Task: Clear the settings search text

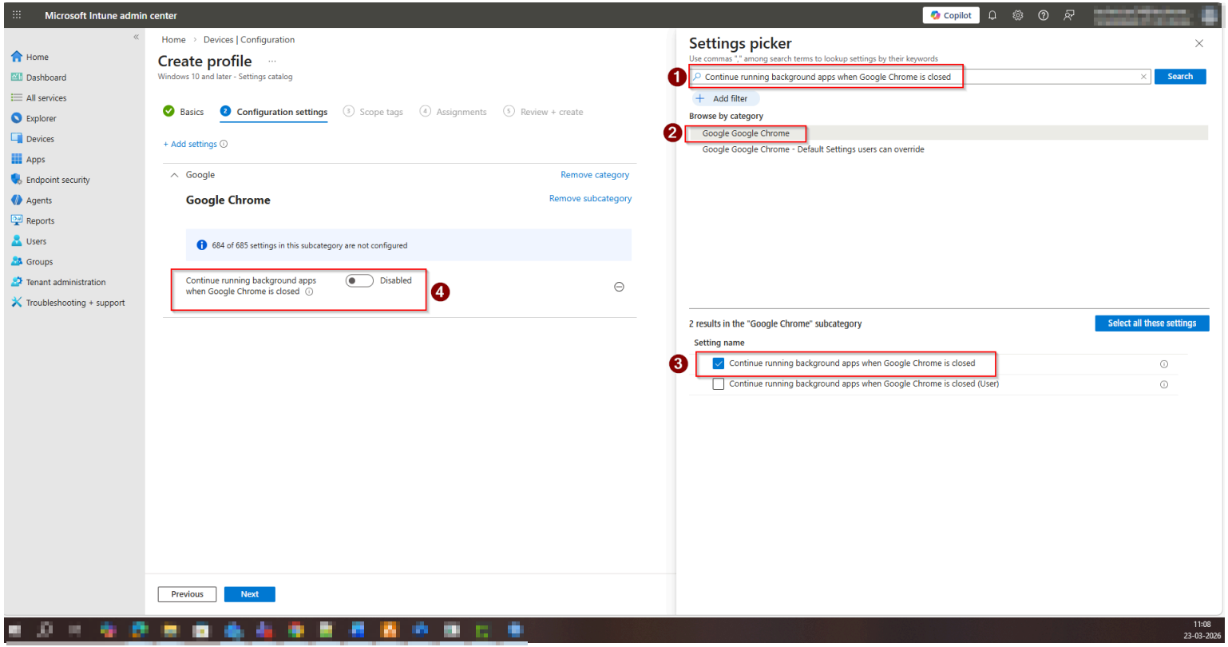Action: pos(1143,77)
